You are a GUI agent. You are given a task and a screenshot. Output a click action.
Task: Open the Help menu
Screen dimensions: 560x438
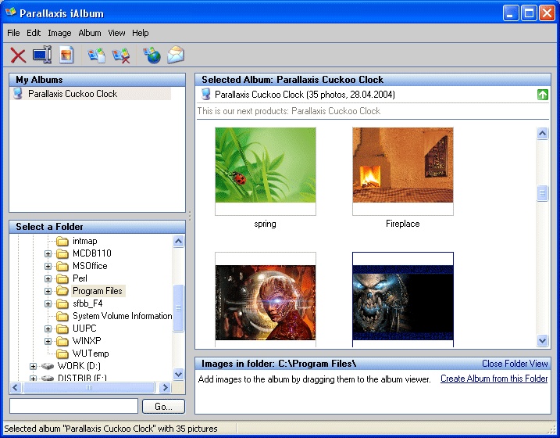[x=141, y=33]
